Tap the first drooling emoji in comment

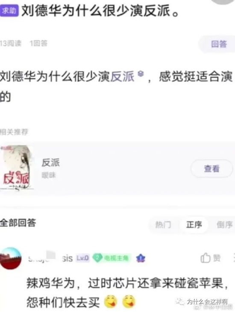[x=111, y=302]
